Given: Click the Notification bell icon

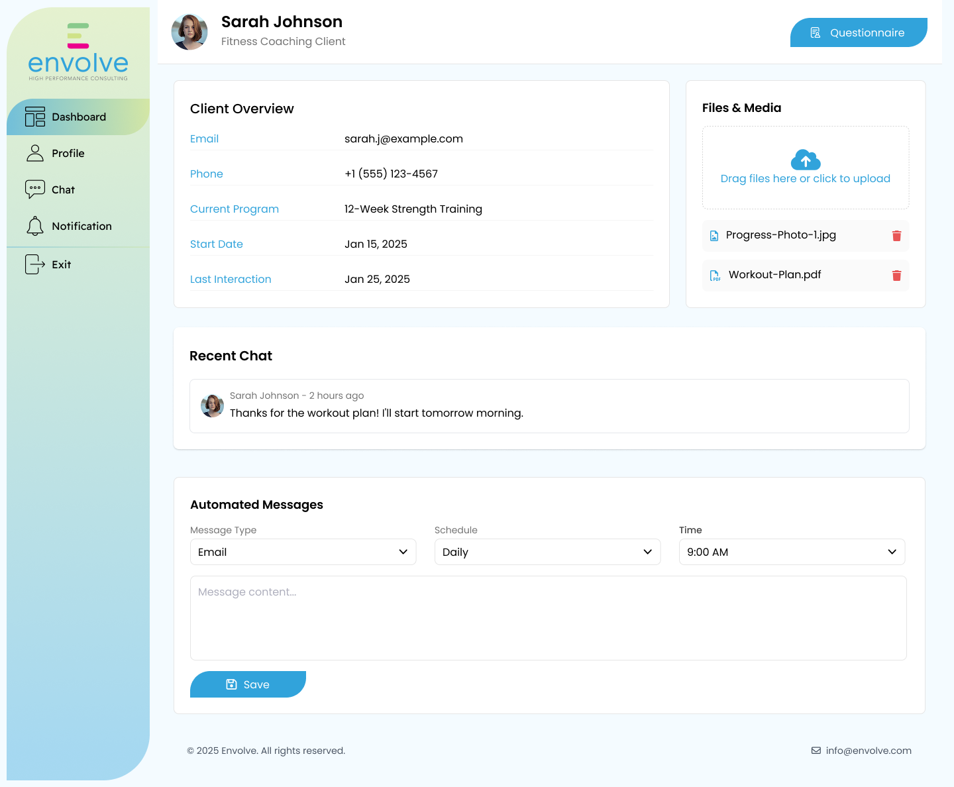Looking at the screenshot, I should (35, 226).
